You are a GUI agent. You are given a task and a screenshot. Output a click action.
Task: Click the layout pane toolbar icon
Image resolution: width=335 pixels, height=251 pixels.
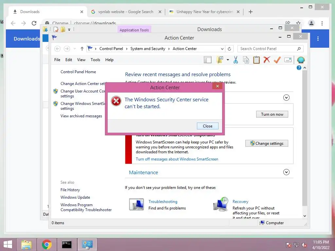pos(207,60)
